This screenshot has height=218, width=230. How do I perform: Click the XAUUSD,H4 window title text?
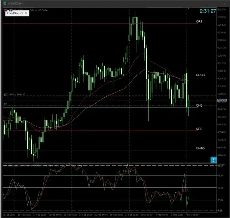point(15,3)
